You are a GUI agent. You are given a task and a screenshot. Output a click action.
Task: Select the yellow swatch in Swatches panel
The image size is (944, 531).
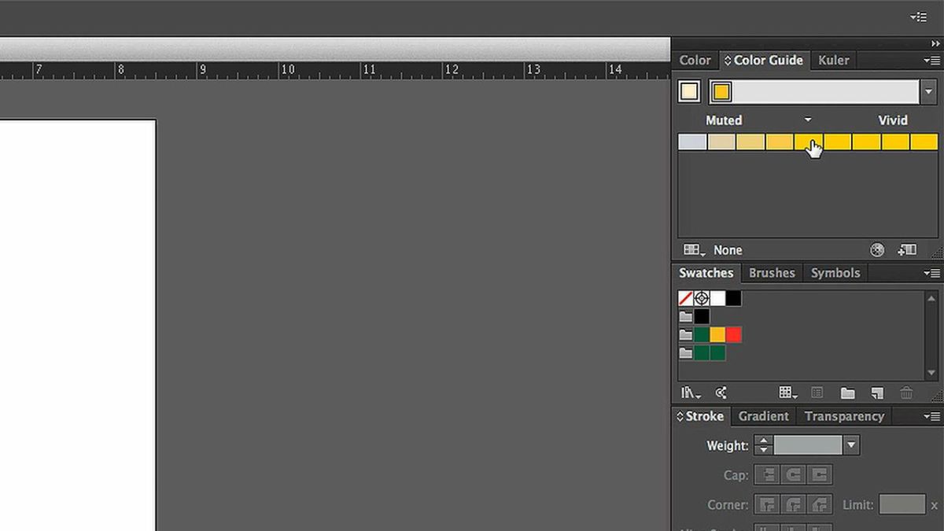coord(717,335)
